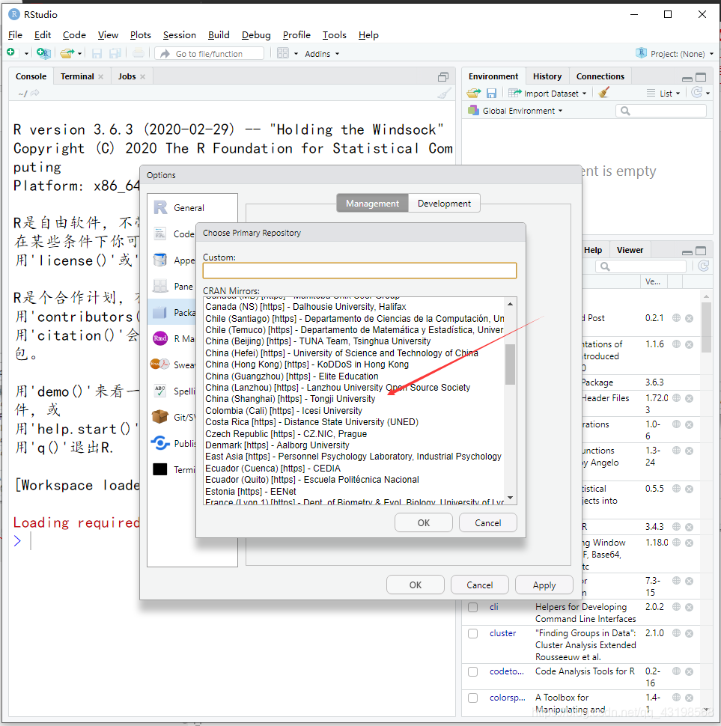Click the clear console broom icon

click(444, 93)
